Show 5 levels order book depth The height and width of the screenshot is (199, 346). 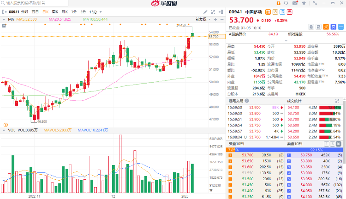coord(333,144)
